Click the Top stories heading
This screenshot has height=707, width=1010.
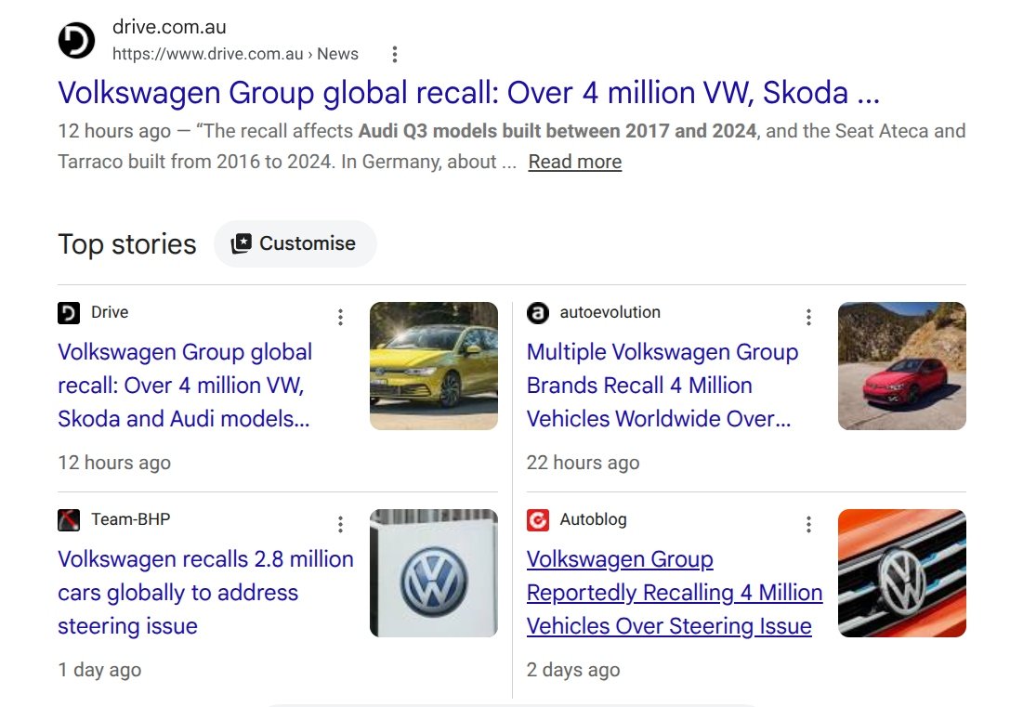click(x=127, y=244)
